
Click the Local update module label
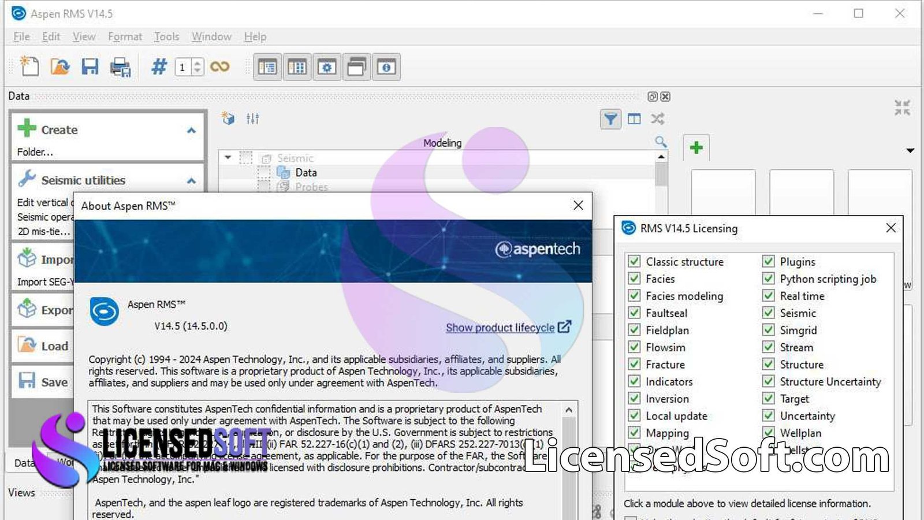(x=676, y=416)
